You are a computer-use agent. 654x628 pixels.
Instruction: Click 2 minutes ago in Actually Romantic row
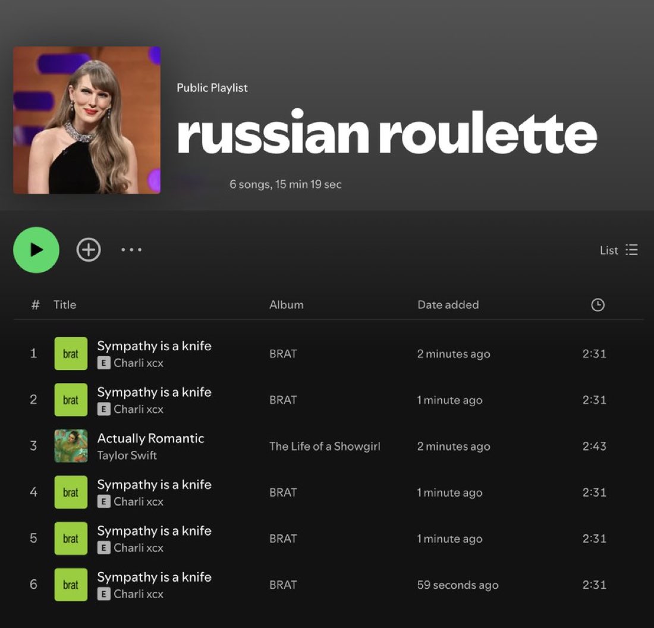[454, 447]
